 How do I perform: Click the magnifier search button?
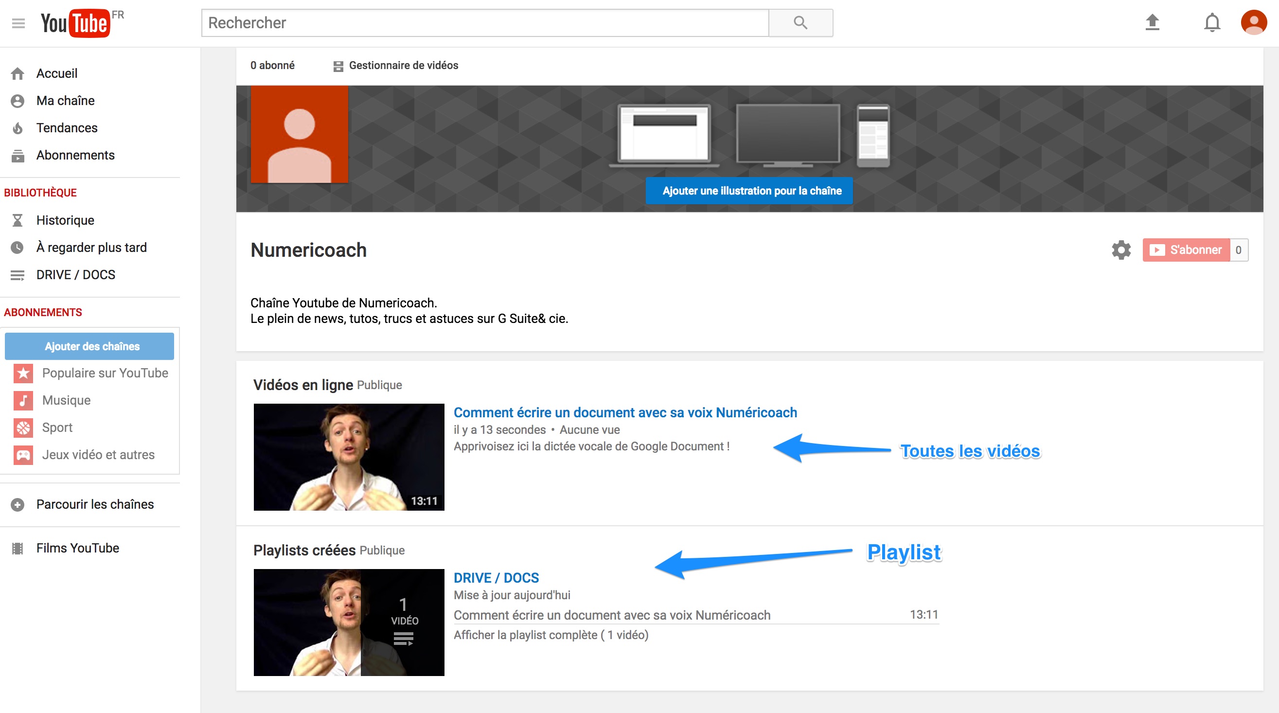pyautogui.click(x=800, y=23)
